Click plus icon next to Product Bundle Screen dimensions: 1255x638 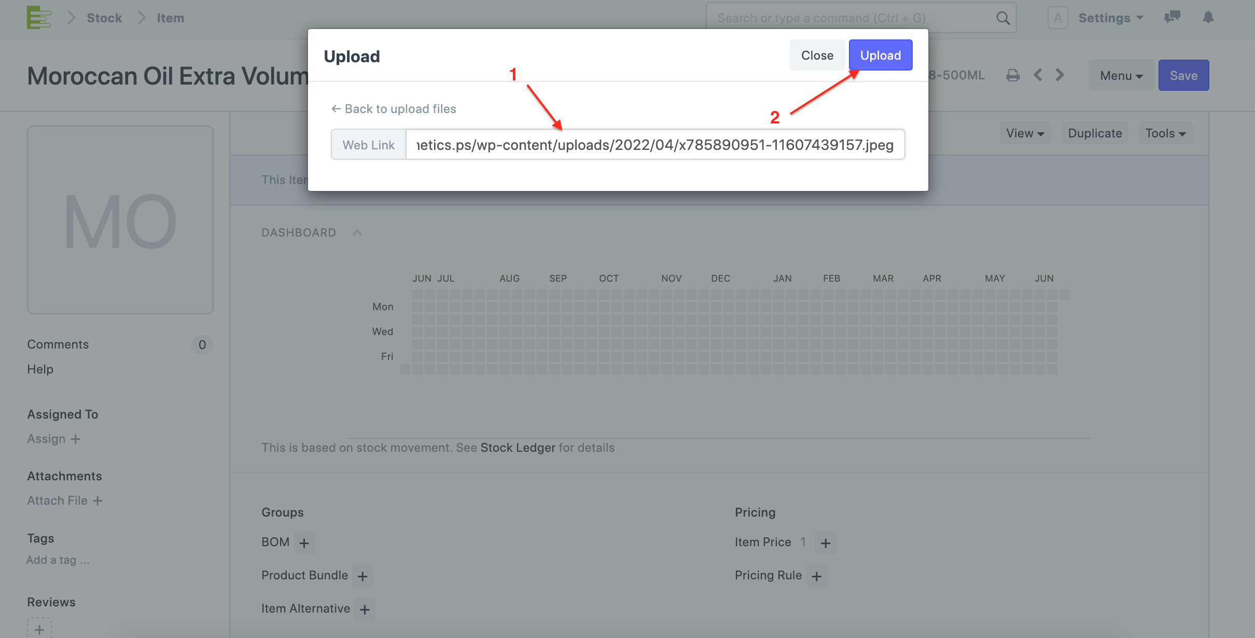coord(362,576)
